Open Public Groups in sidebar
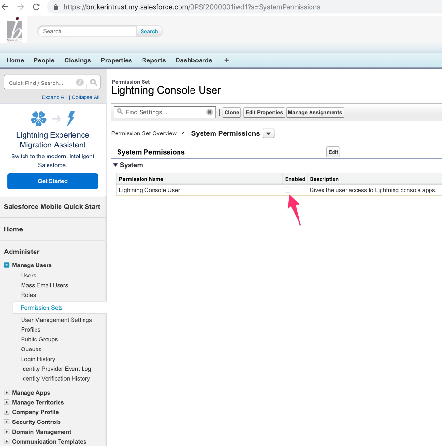The width and height of the screenshot is (442, 446). pos(39,339)
